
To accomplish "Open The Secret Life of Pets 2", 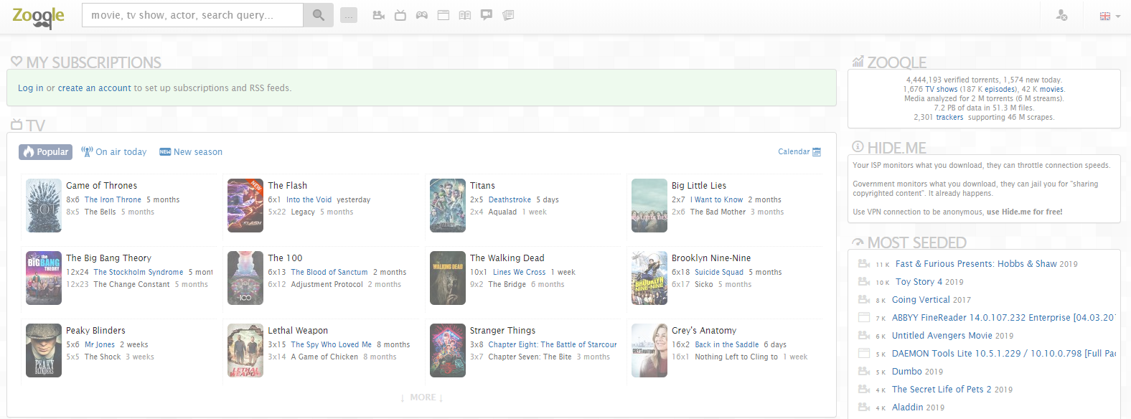I will (942, 390).
